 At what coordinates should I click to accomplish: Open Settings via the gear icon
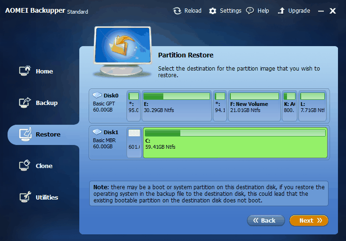pyautogui.click(x=212, y=11)
